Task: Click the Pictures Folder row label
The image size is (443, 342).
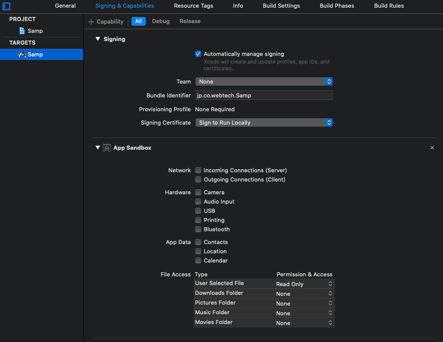Action: 215,303
